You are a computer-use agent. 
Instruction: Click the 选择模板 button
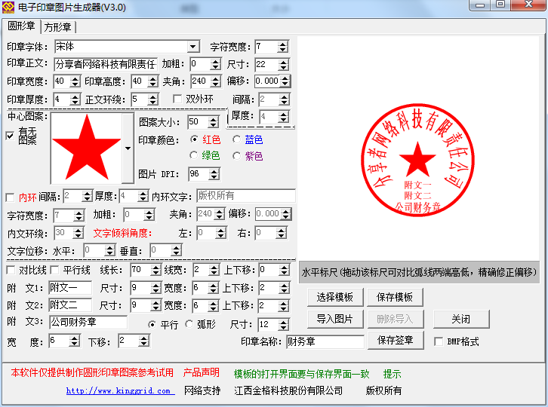coord(334,297)
